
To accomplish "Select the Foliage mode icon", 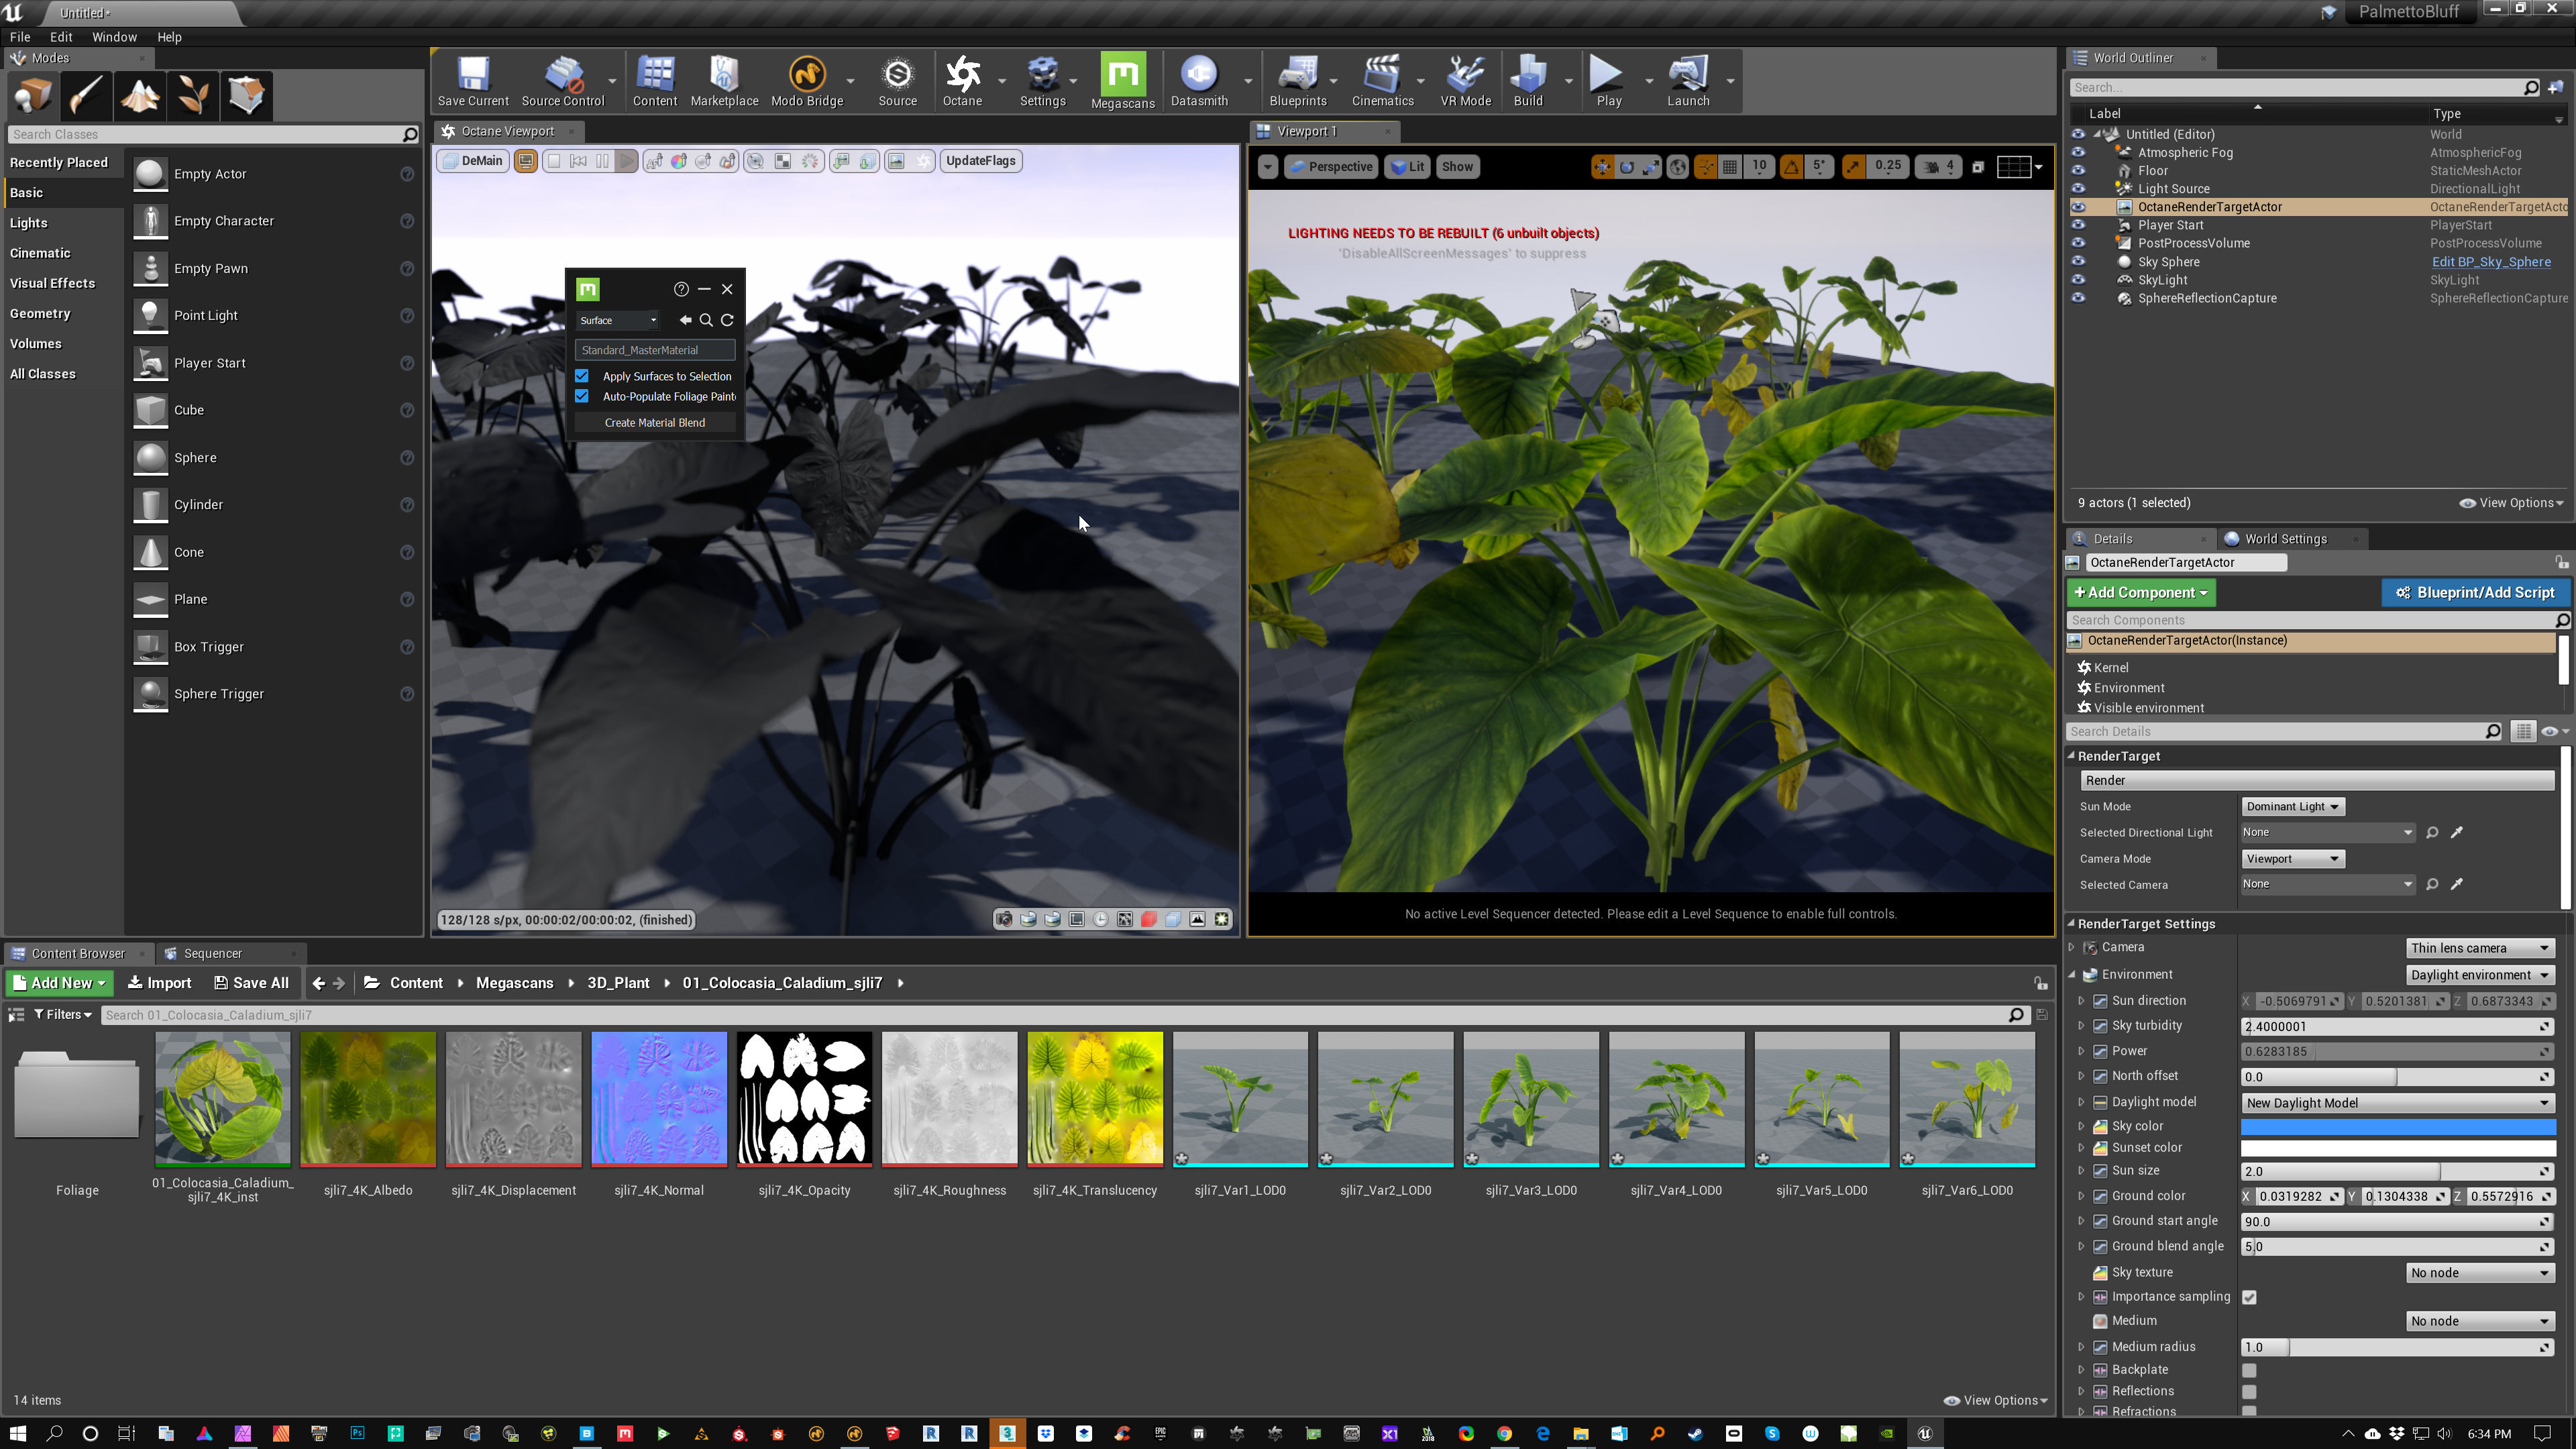I will pos(193,96).
